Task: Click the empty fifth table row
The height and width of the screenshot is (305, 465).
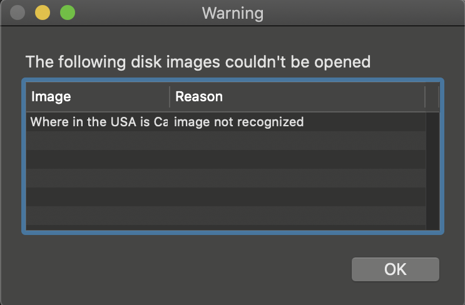Action: pyautogui.click(x=226, y=197)
